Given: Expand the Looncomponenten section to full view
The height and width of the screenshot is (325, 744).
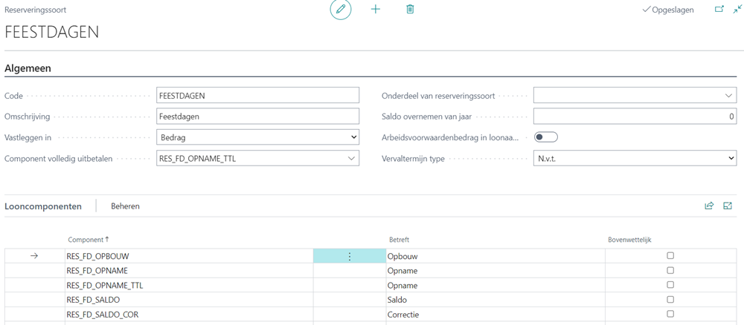Looking at the screenshot, I should pos(728,206).
